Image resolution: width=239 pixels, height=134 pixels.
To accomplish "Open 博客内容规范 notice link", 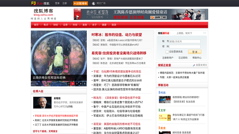I will 182,73.
